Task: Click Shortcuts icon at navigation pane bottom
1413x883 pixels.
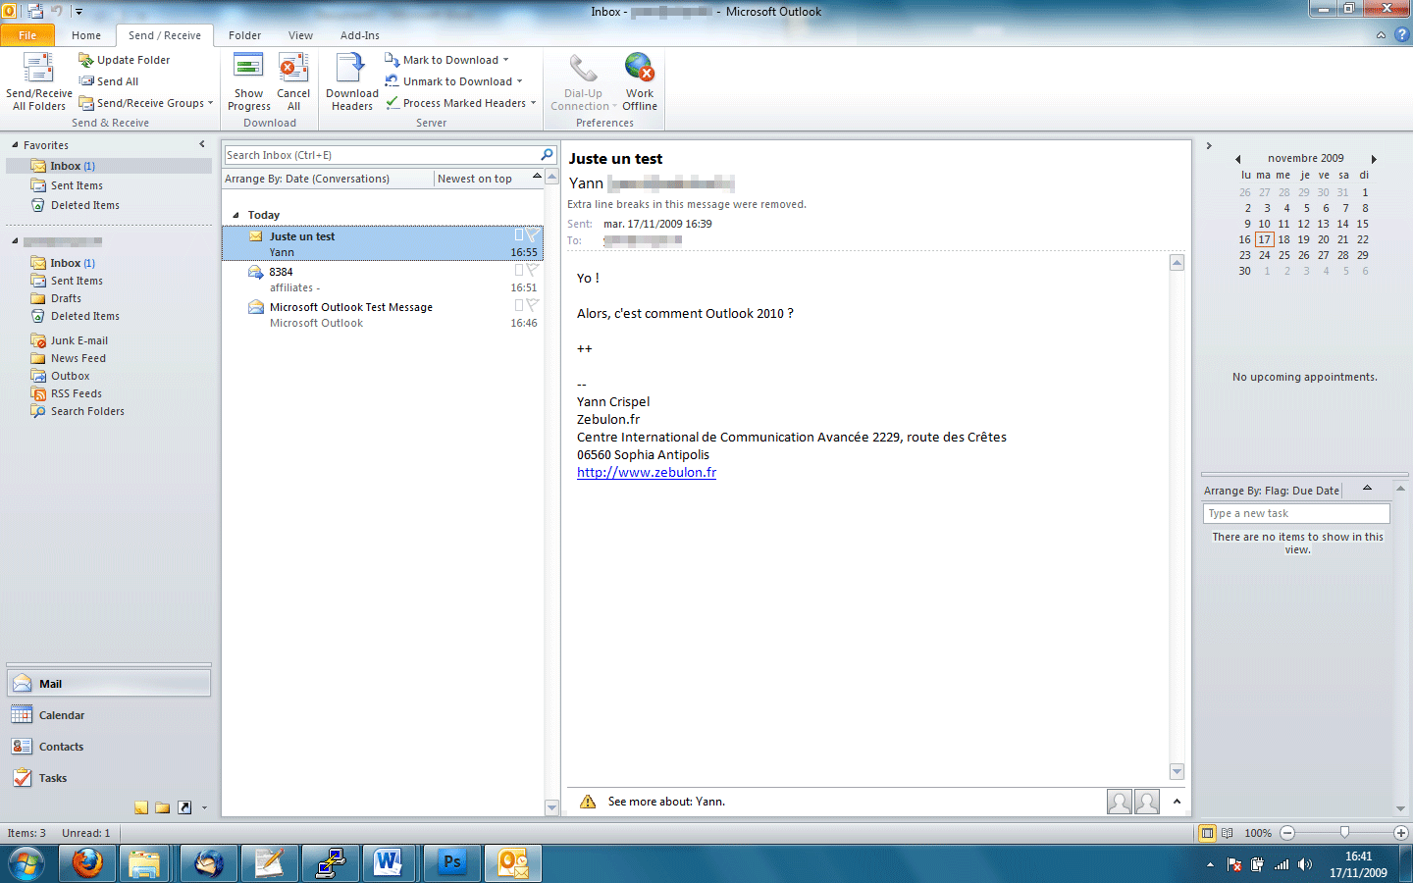Action: tap(184, 807)
